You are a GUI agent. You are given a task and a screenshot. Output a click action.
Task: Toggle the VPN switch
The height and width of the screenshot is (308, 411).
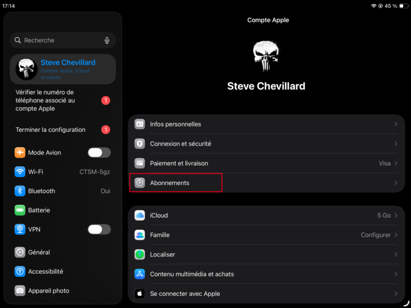click(99, 229)
